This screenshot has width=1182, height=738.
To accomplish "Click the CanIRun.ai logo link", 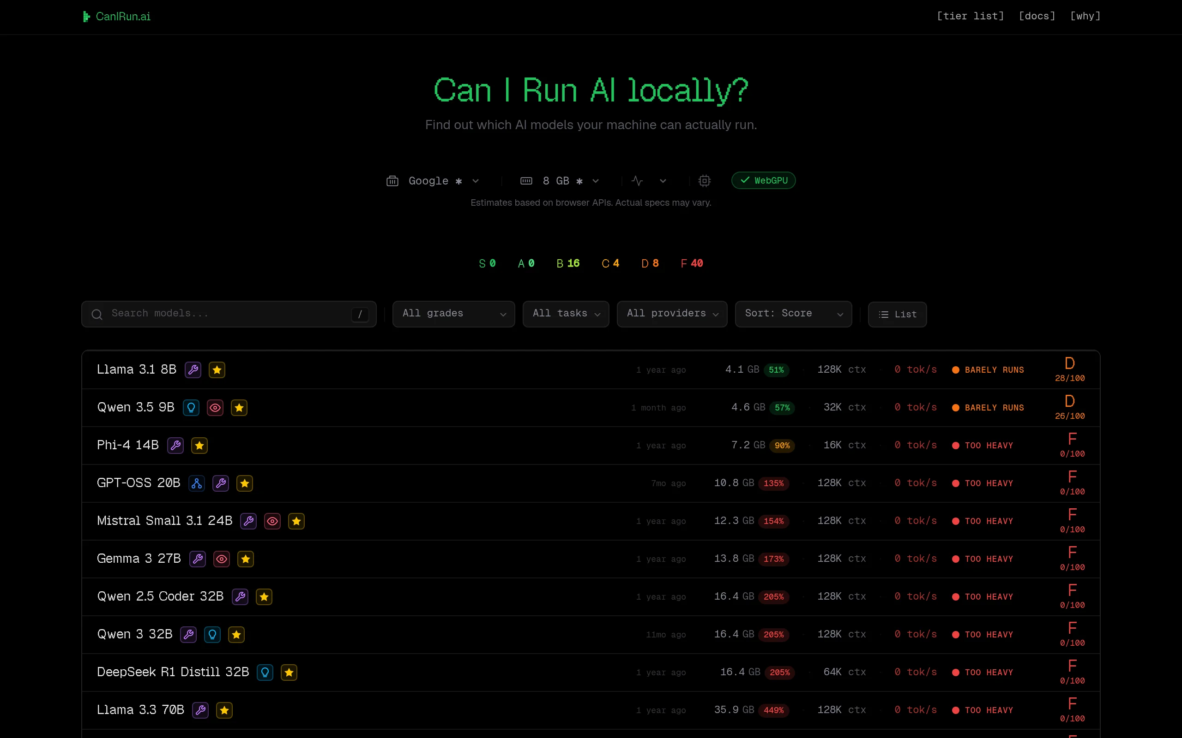I will tap(116, 16).
